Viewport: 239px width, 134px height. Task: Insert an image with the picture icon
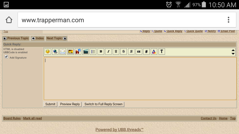[71, 51]
